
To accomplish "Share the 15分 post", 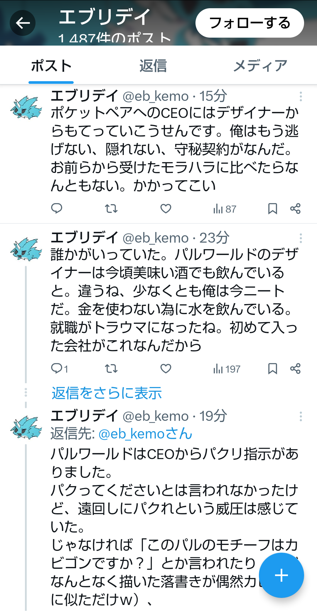I will pos(295,209).
